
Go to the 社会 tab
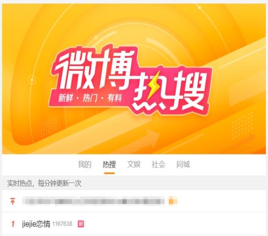tap(159, 164)
